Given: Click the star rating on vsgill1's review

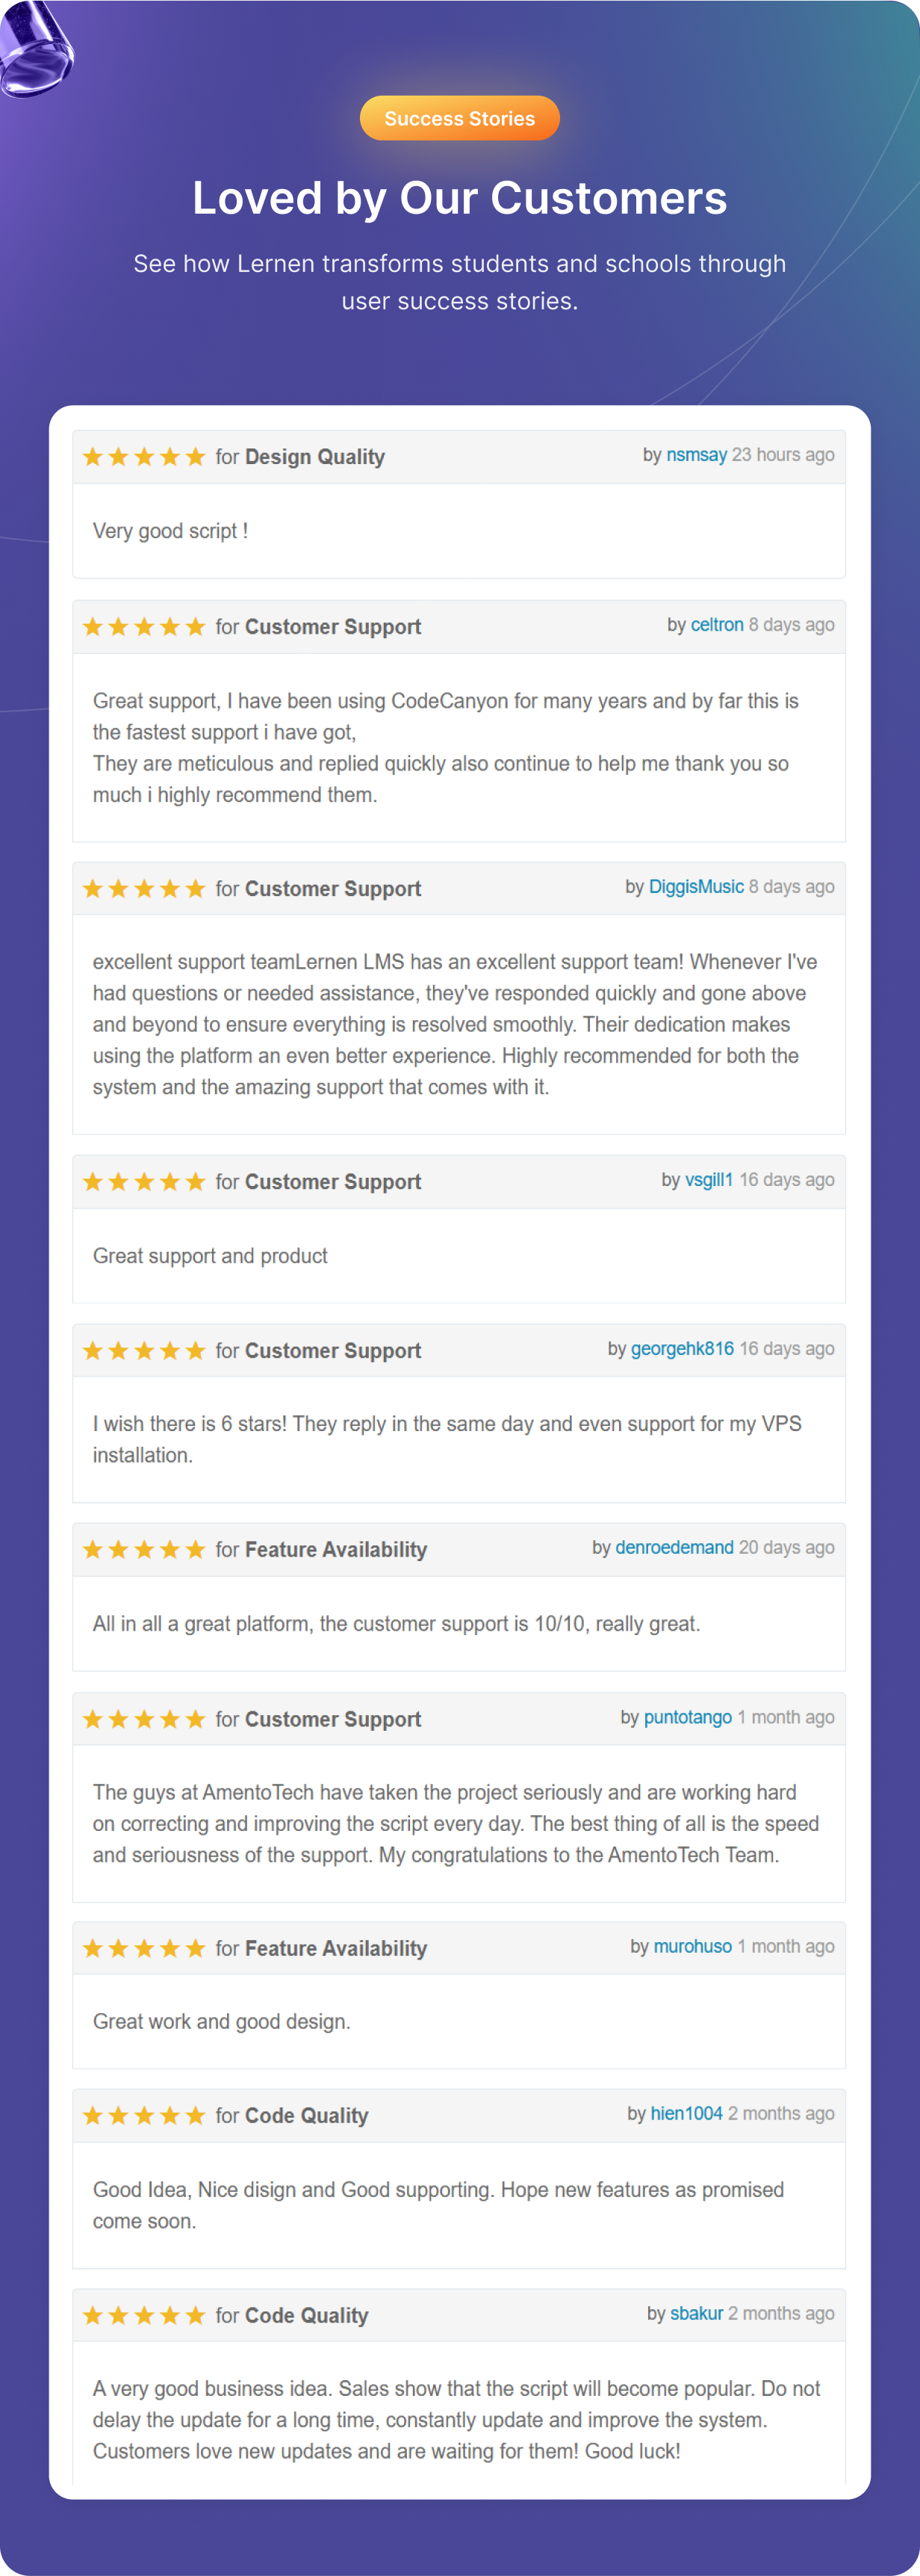Looking at the screenshot, I should [144, 1182].
